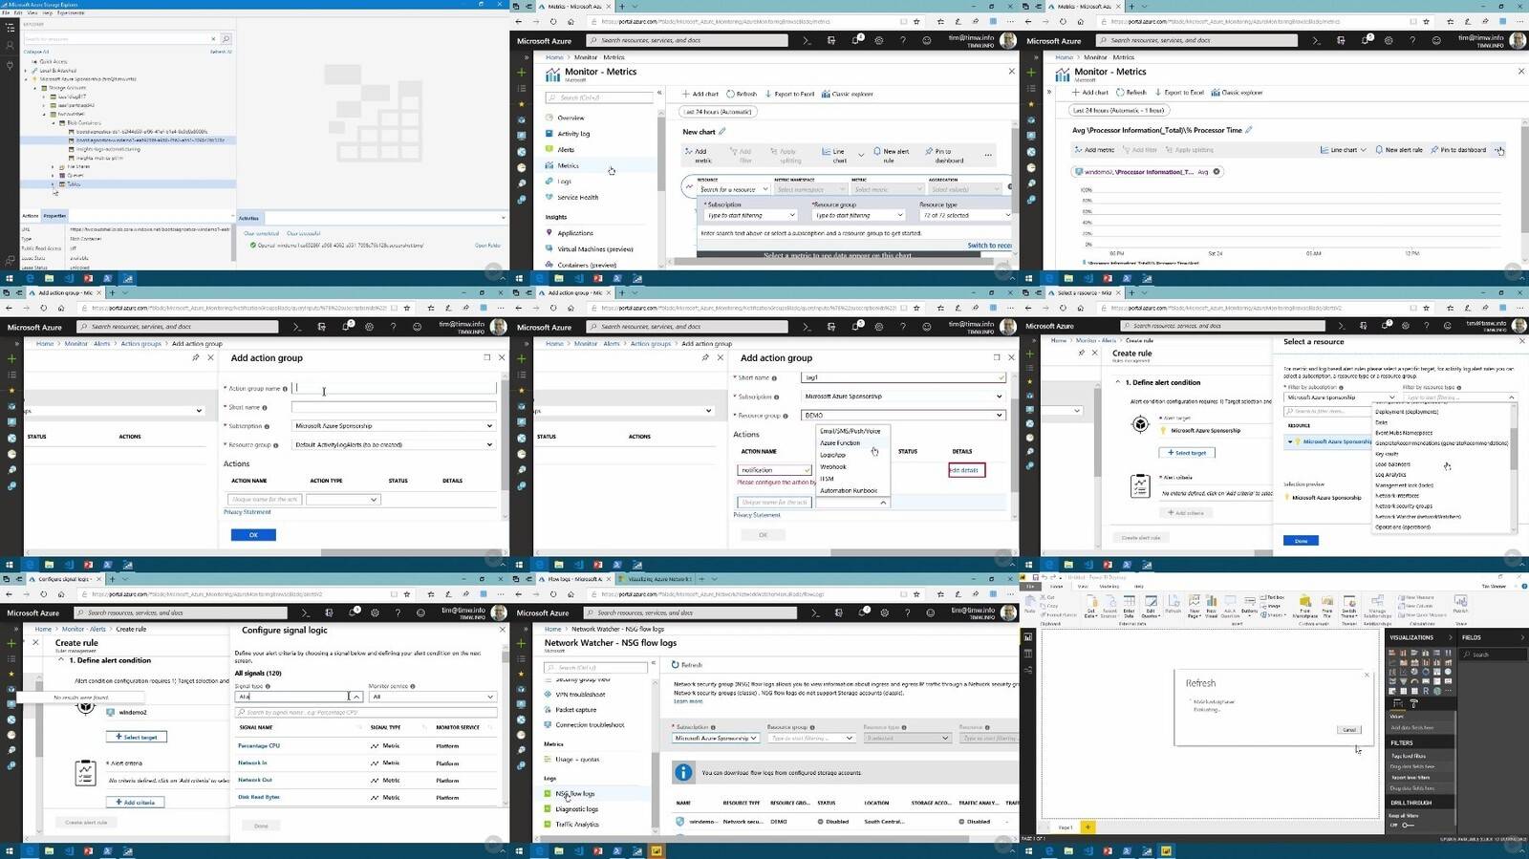Screen dimensions: 1529x859
Task: Expand Microsoft Azure Sponsorship in resource list
Action: click(1290, 441)
